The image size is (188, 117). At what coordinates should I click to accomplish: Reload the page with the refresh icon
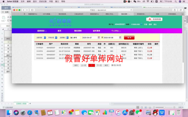click(131, 10)
